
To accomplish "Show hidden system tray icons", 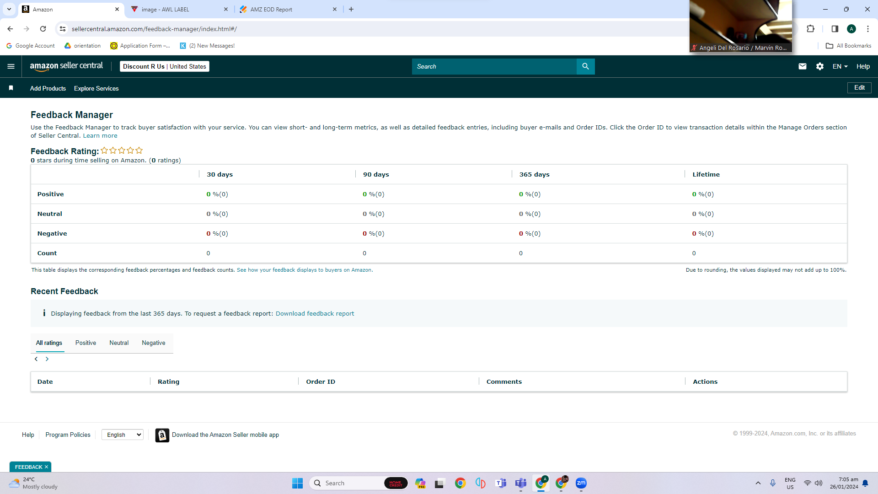I will pyautogui.click(x=758, y=483).
